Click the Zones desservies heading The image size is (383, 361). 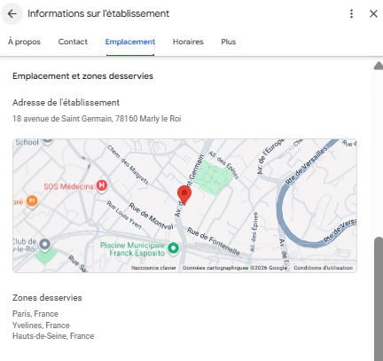tap(47, 298)
